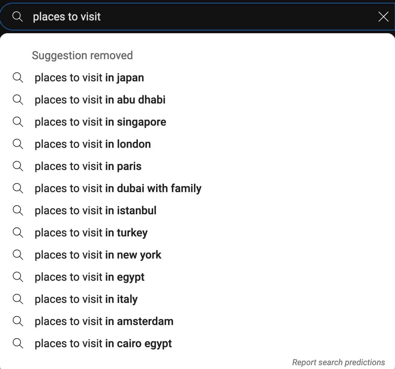The height and width of the screenshot is (369, 395).
Task: Select 'places to visit in istanbul' suggestion
Action: coord(197,210)
